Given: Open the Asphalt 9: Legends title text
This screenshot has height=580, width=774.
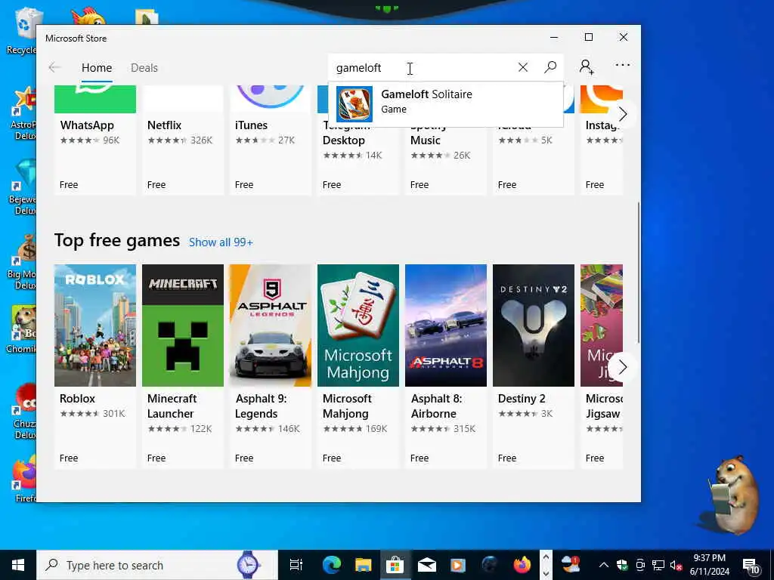Looking at the screenshot, I should [261, 406].
